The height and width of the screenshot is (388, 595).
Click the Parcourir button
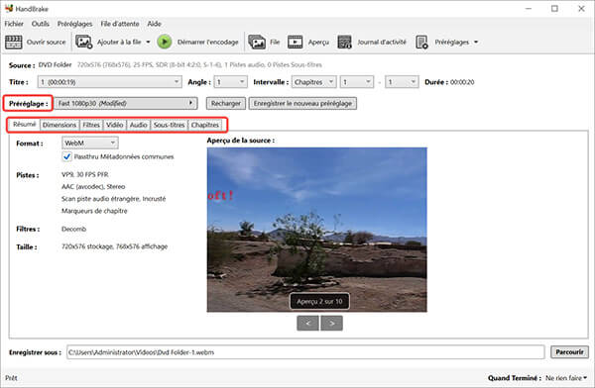pos(569,352)
